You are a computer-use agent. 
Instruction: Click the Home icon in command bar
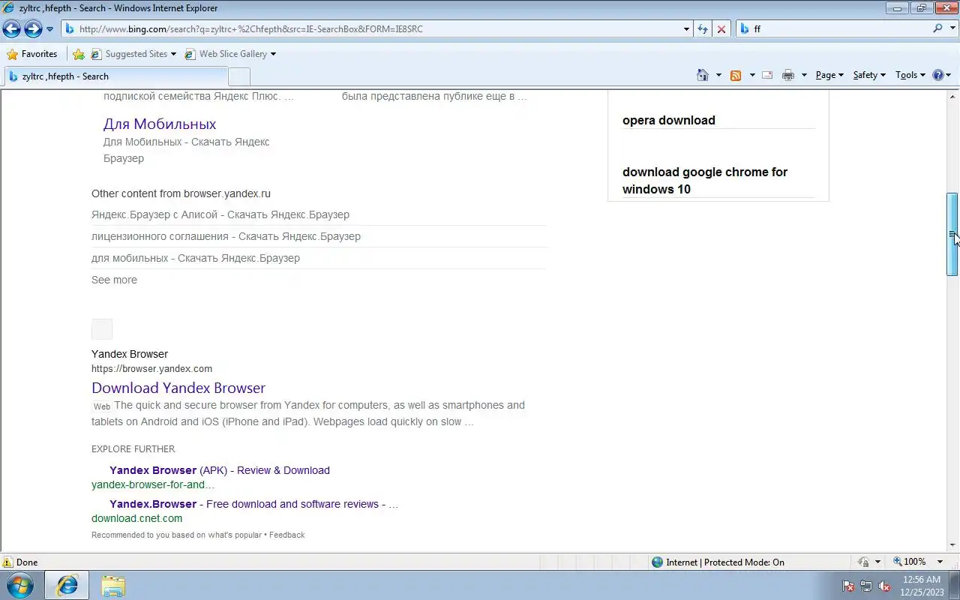[703, 75]
